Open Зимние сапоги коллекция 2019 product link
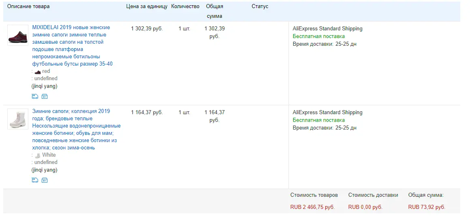 (x=77, y=129)
